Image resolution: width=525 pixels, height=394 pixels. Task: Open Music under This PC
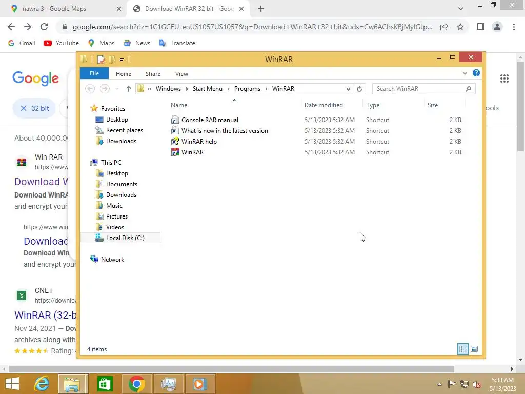[114, 206]
